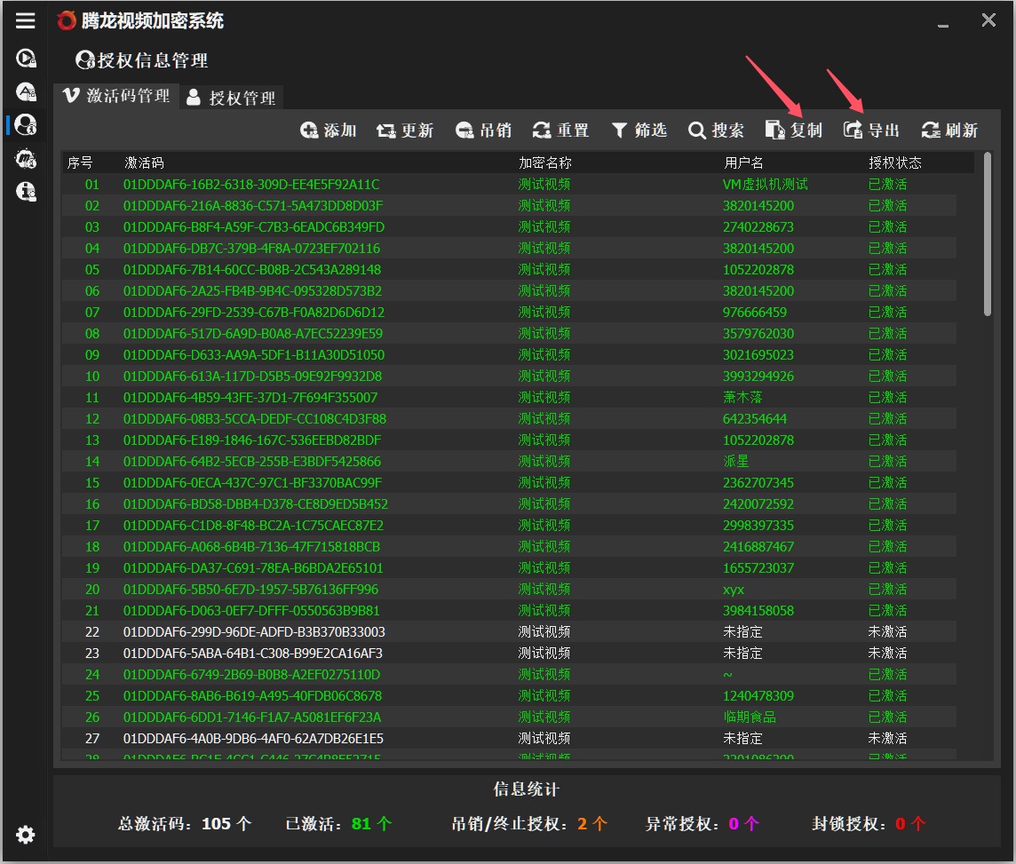
Task: Click the 复制 copy toolbar button
Action: 794,131
